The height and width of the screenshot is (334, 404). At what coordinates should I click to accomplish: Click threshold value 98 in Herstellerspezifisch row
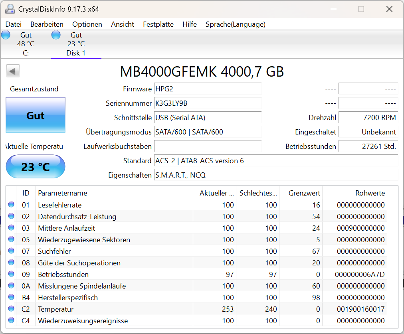point(316,298)
